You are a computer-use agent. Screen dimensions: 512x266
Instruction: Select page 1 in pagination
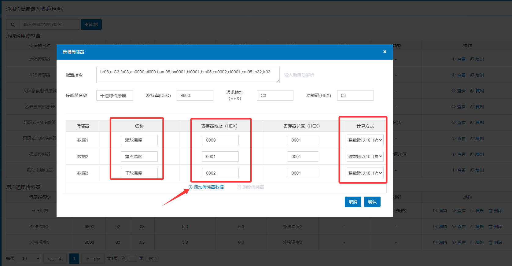pos(74,258)
